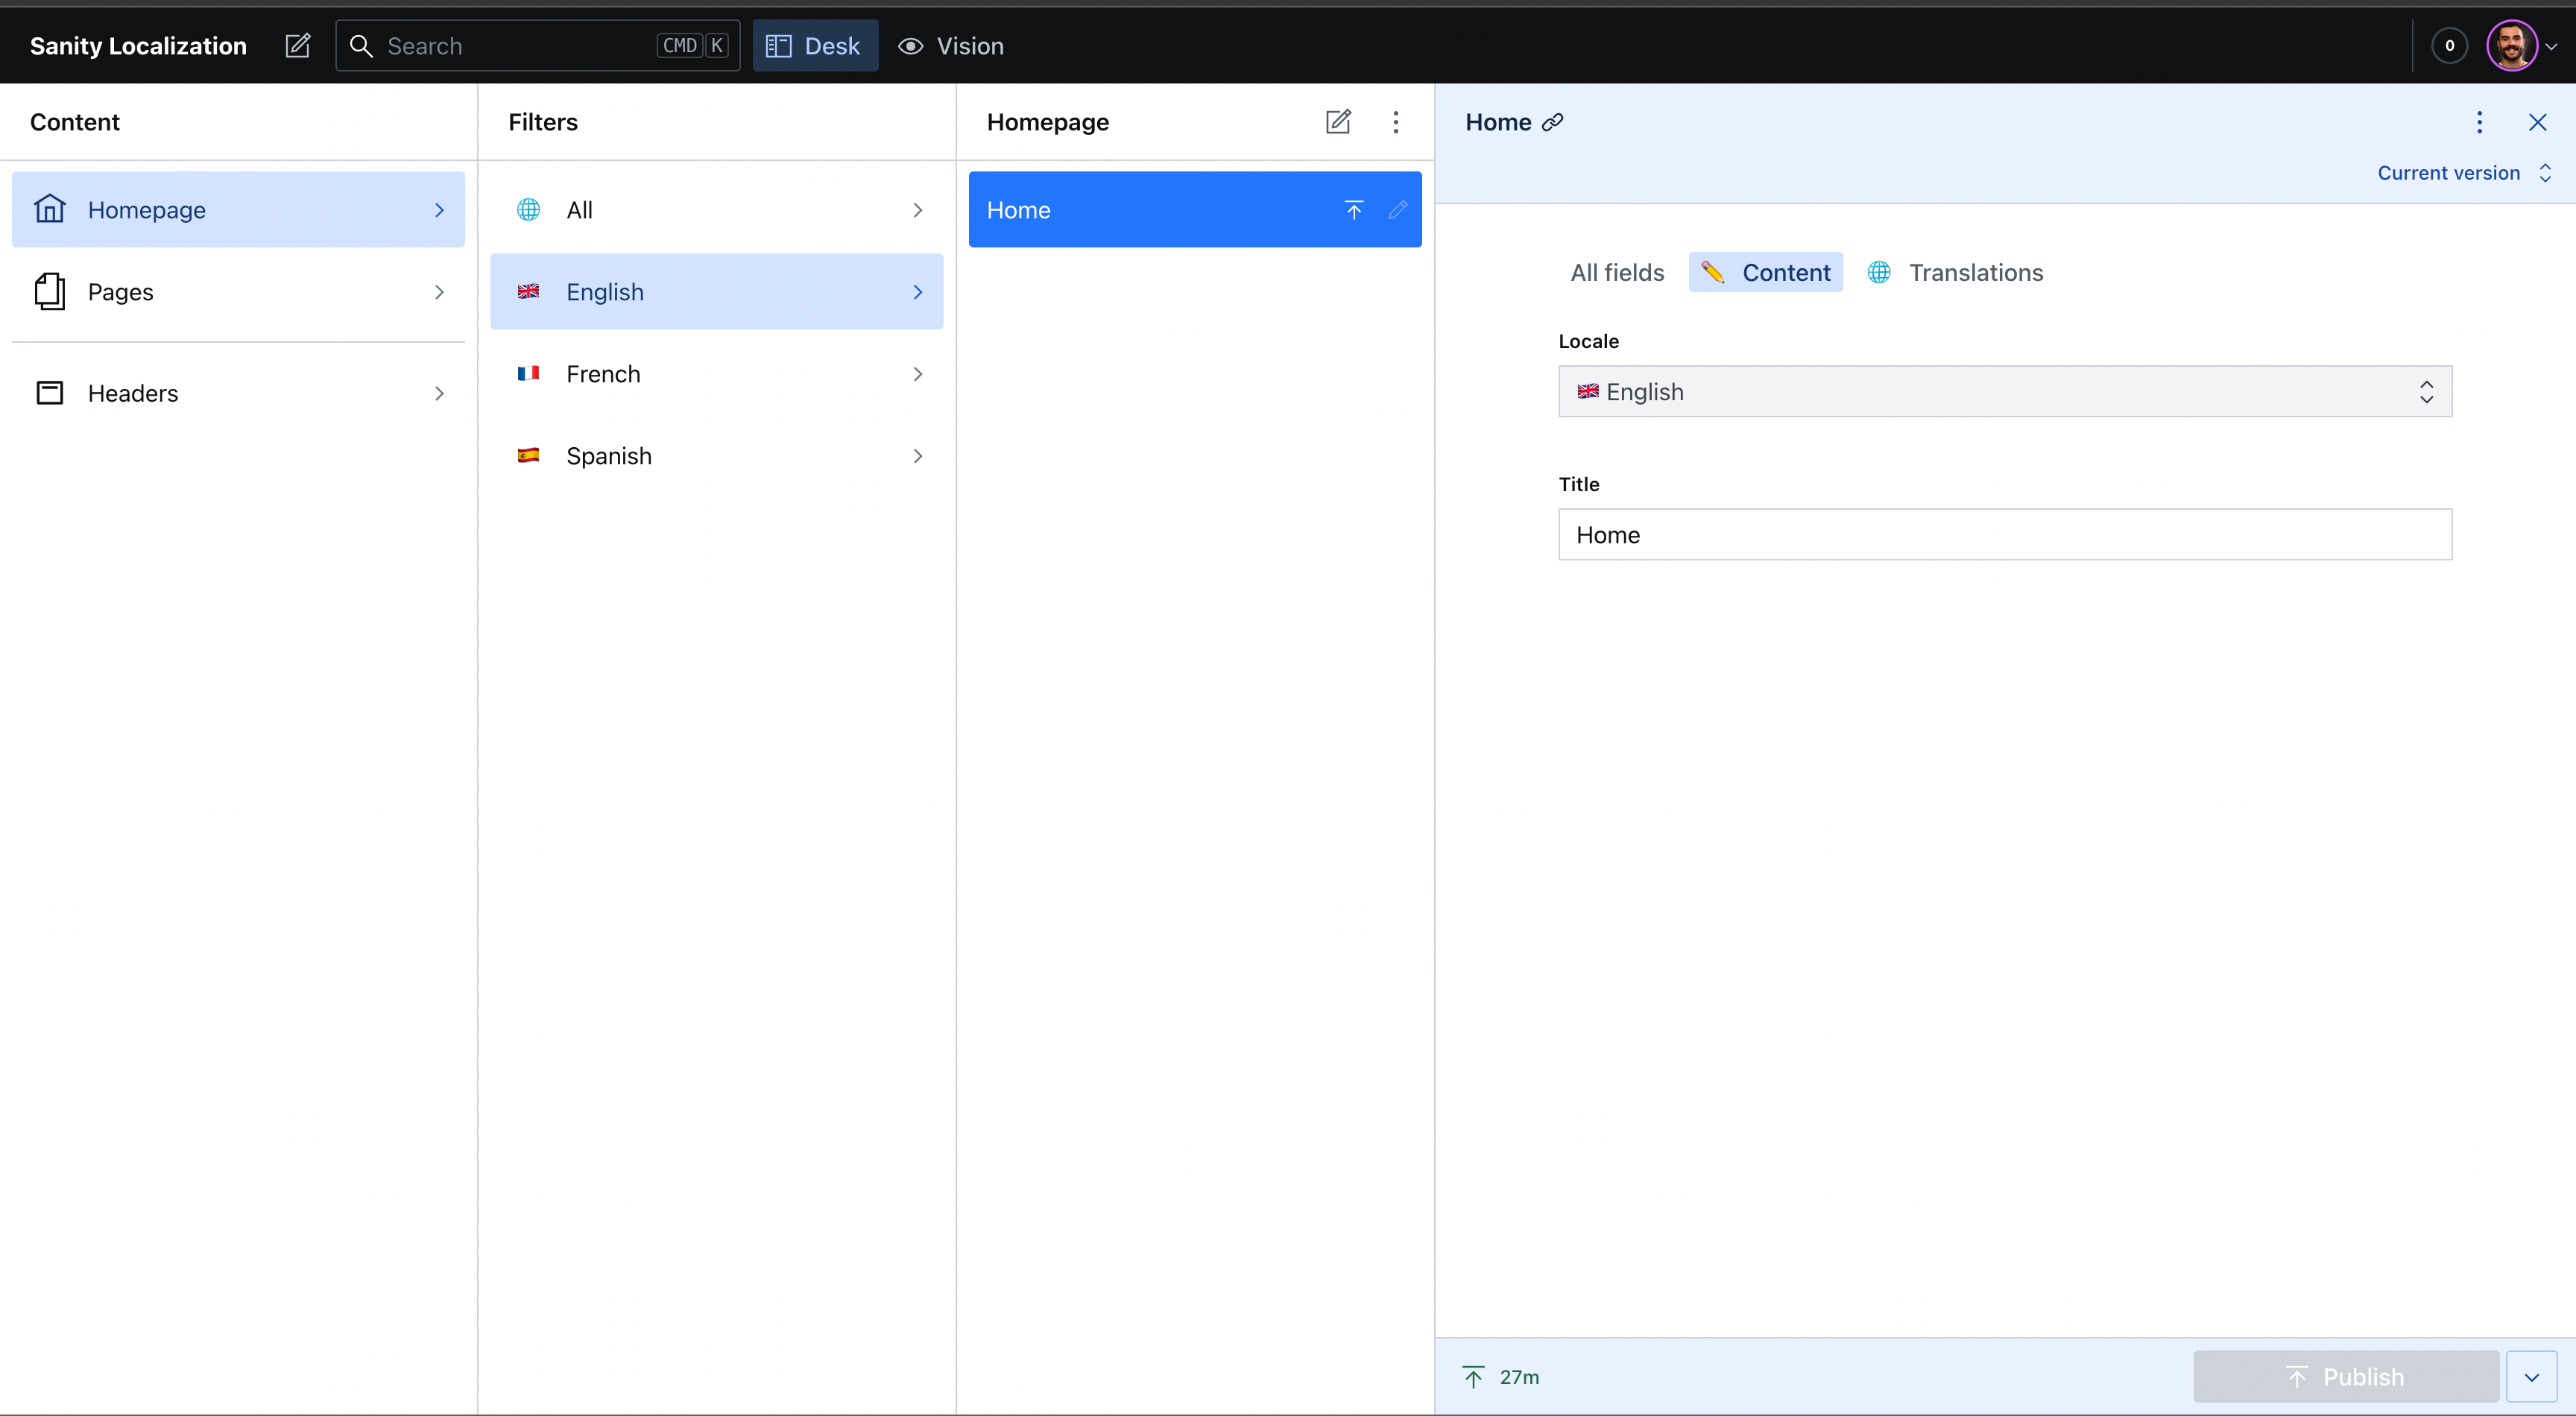Click the eye icon next to Vision
Viewport: 2576px width, 1416px height.
[910, 46]
